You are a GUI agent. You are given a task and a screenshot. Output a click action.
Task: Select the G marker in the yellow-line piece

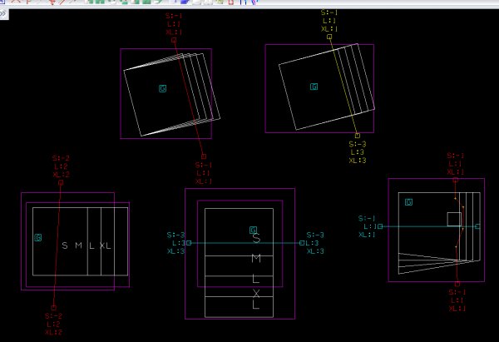(x=314, y=87)
